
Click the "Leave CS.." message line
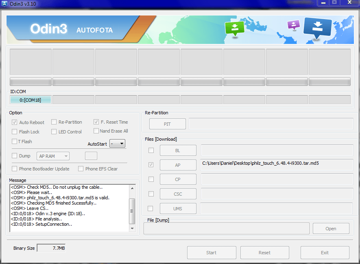click(x=30, y=208)
